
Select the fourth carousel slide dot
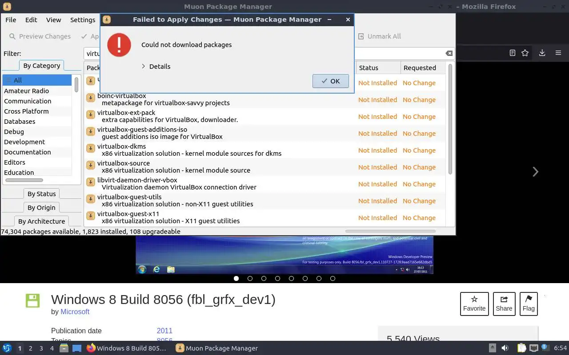[277, 279]
